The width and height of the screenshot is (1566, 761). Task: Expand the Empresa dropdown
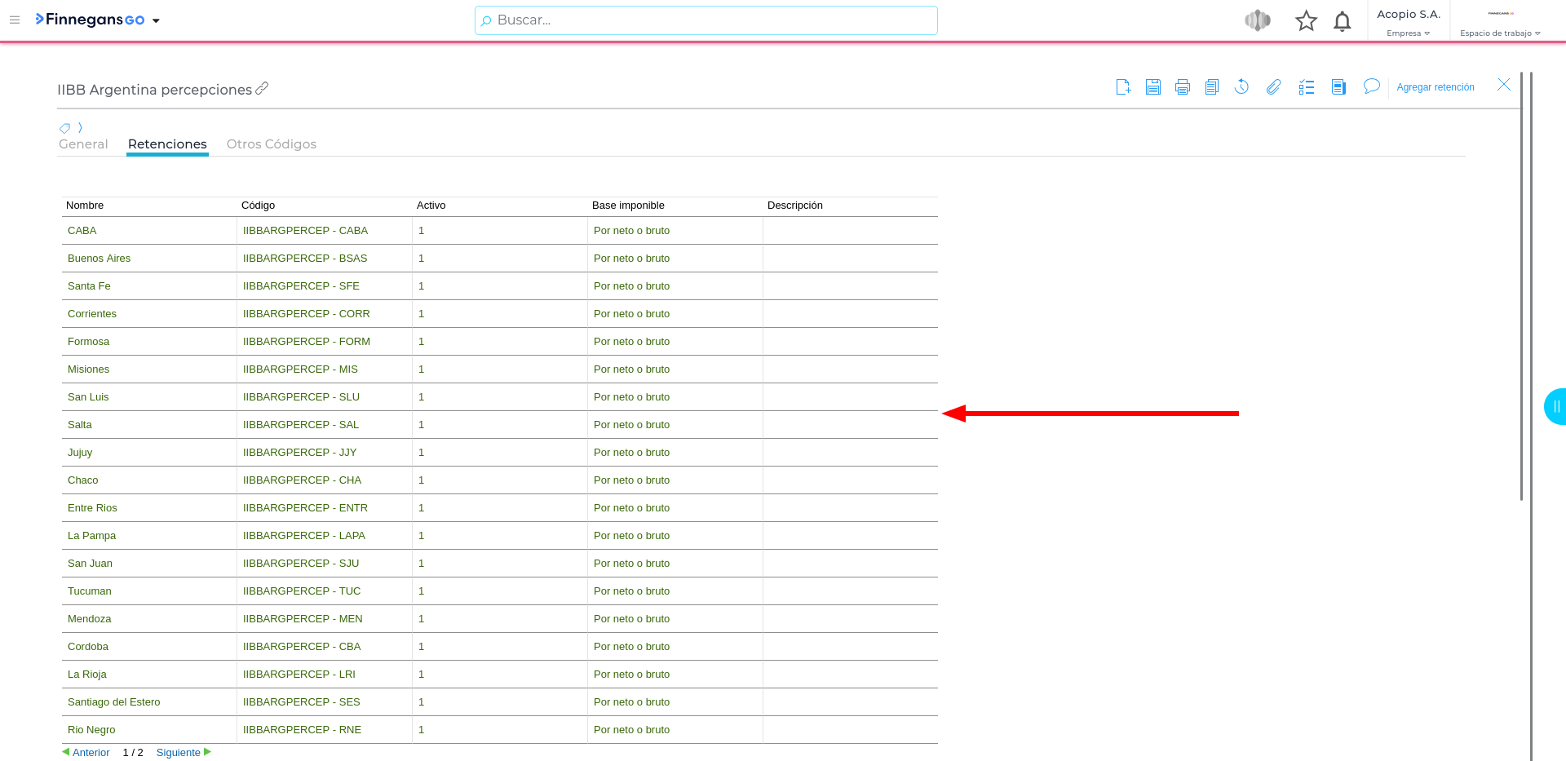click(1408, 33)
